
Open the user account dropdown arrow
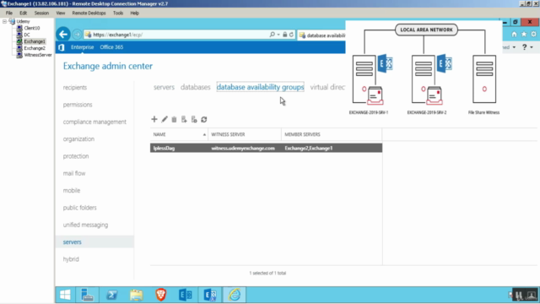514,47
